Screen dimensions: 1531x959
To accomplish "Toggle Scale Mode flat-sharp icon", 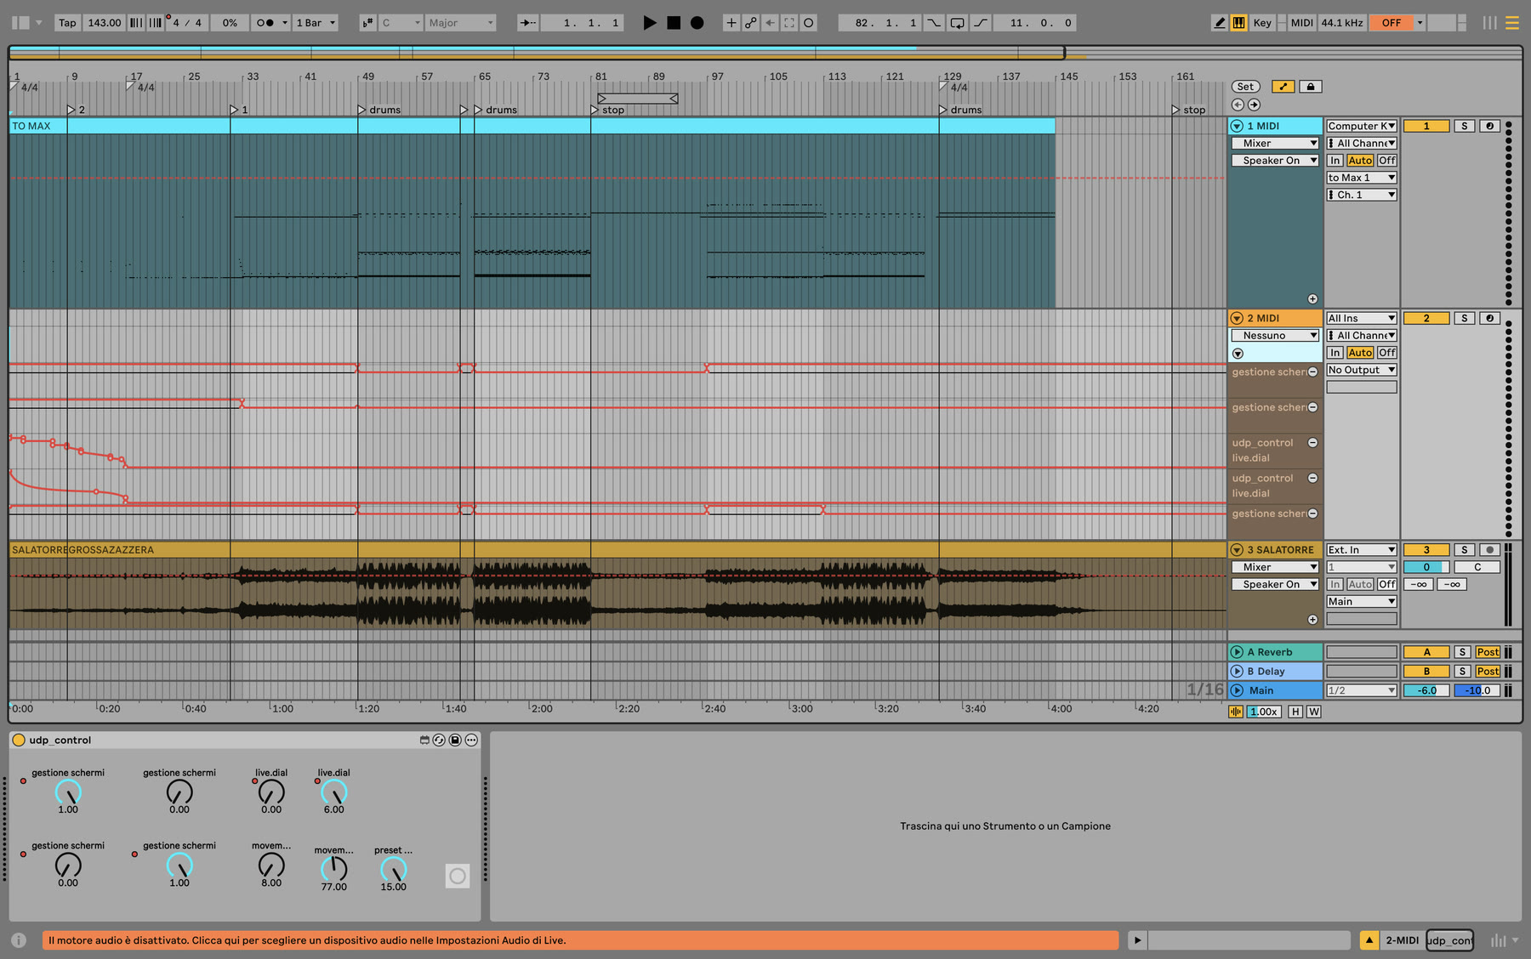I will 367,23.
